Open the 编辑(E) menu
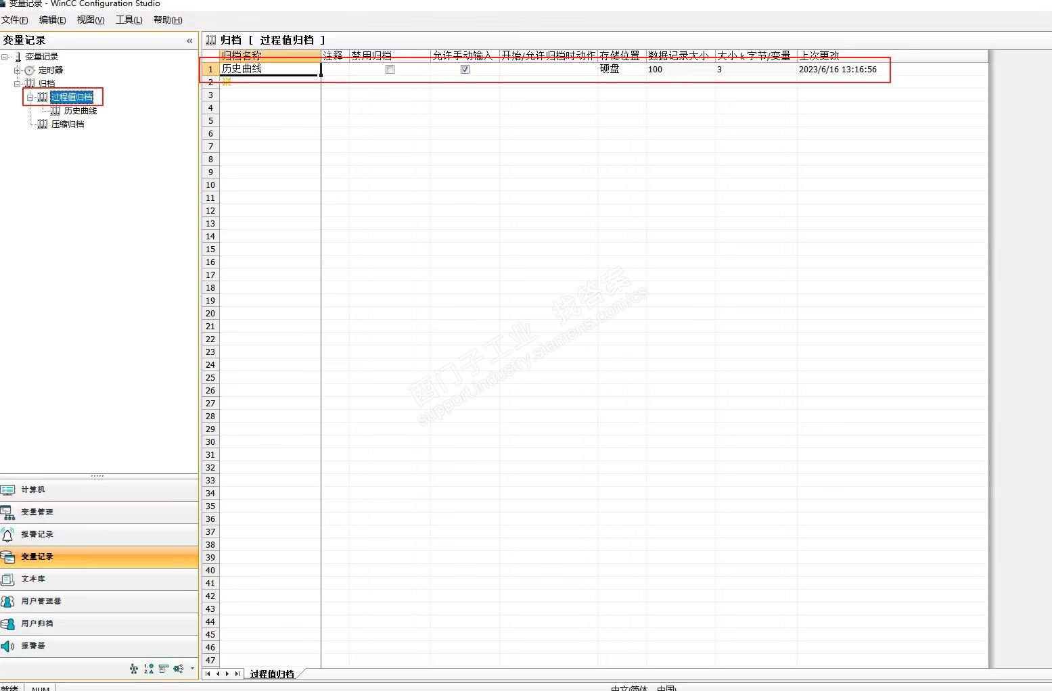The width and height of the screenshot is (1052, 691). click(53, 20)
